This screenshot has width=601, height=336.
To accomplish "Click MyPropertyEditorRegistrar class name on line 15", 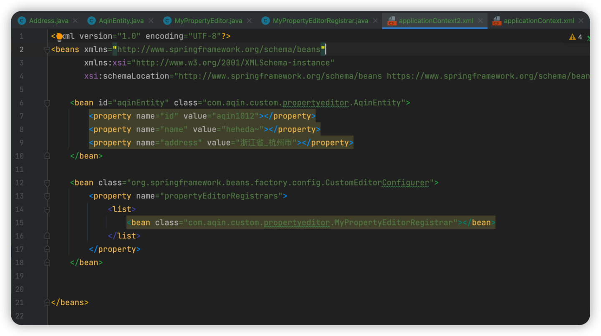I will (394, 223).
